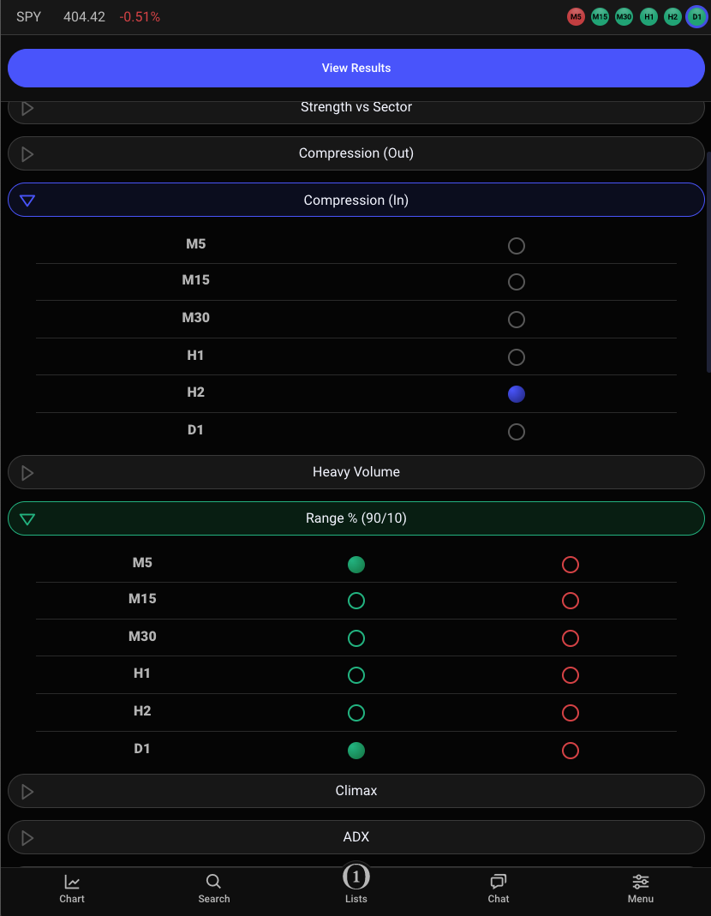
Task: Expand the Climax section
Action: 356,791
